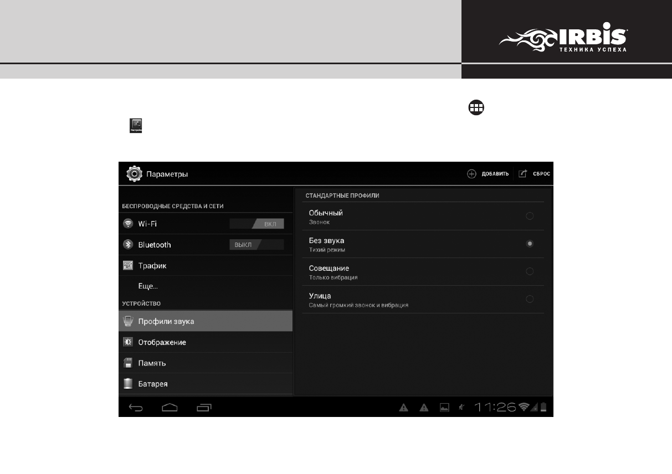Open the Память settings section

pos(152,363)
